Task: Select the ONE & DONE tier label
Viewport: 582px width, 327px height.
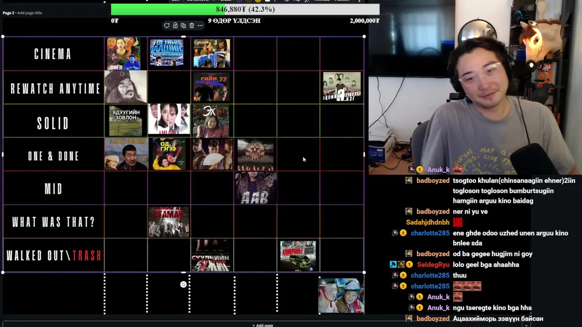Action: pyautogui.click(x=54, y=156)
